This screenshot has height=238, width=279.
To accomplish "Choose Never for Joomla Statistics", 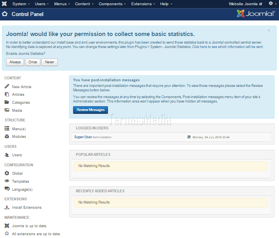I will click(50, 62).
